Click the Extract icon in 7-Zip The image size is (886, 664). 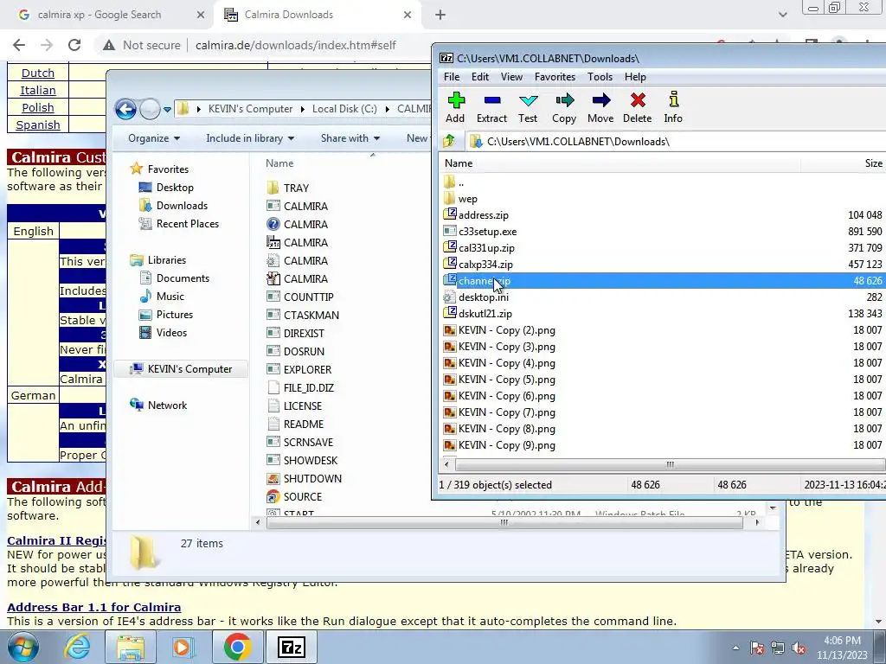click(491, 107)
